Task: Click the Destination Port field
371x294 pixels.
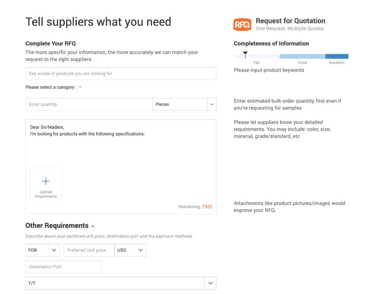Action: [x=63, y=267]
